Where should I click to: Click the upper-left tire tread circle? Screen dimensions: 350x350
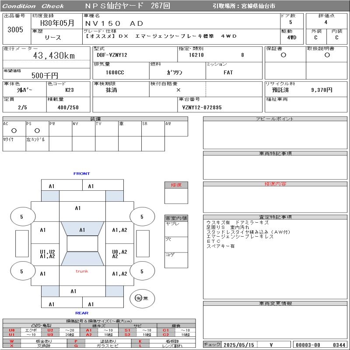coord(21,217)
